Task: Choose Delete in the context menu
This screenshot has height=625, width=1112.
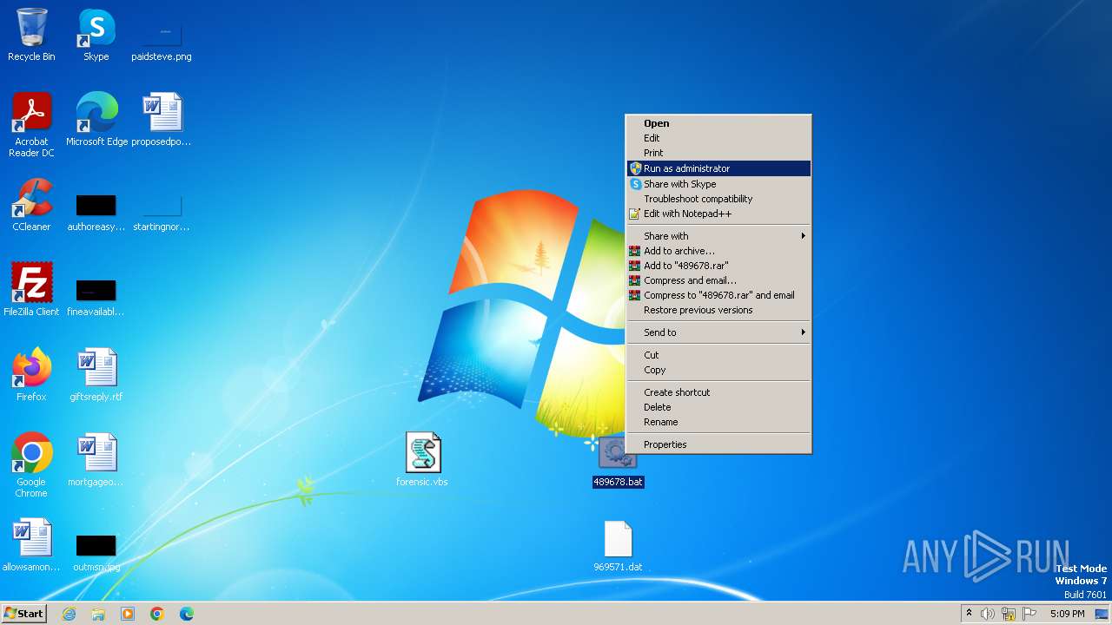Action: [x=718, y=407]
